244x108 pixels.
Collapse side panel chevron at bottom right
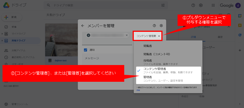coord(240,104)
